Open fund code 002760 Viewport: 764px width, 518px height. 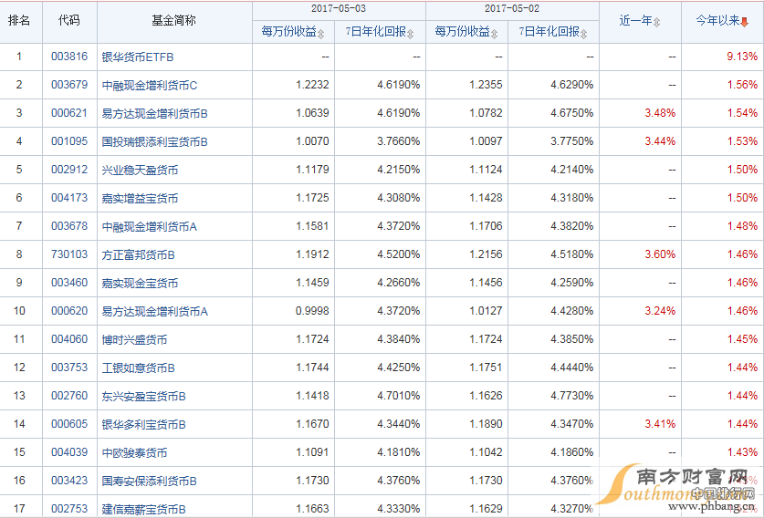pyautogui.click(x=69, y=395)
